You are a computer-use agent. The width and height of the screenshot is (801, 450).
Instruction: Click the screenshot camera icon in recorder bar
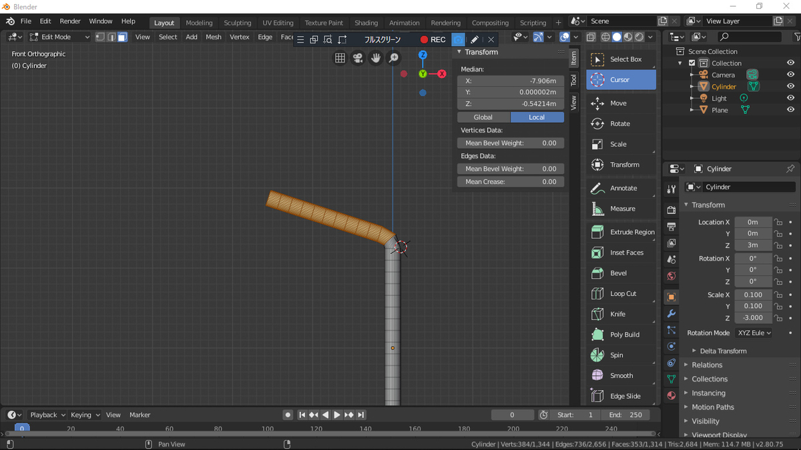458,40
